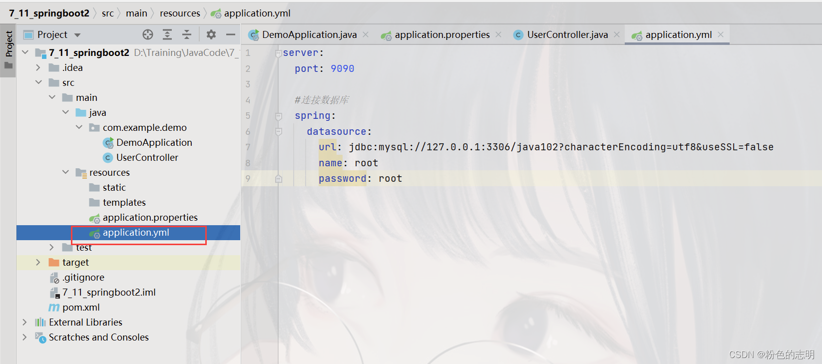Click the DemoApplication Spring class icon in tree

coord(108,143)
